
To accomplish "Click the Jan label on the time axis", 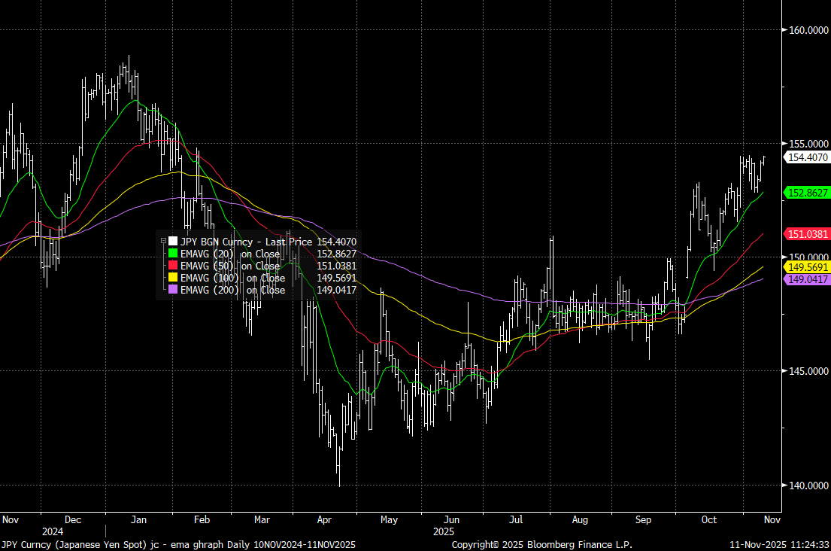I will pos(139,519).
